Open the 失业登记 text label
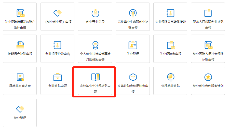The image size is (229, 132). tap(133, 54)
